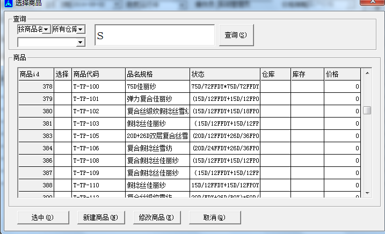This screenshot has height=234, width=385.
Task: Click the 商品代码 column header
Action: 98,74
